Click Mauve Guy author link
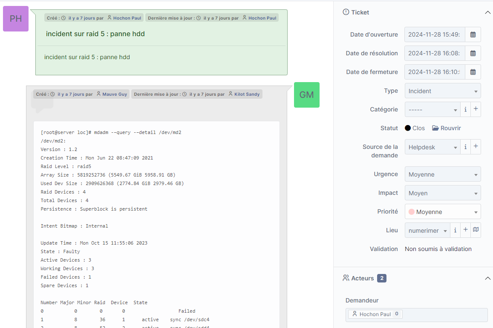 coord(115,94)
